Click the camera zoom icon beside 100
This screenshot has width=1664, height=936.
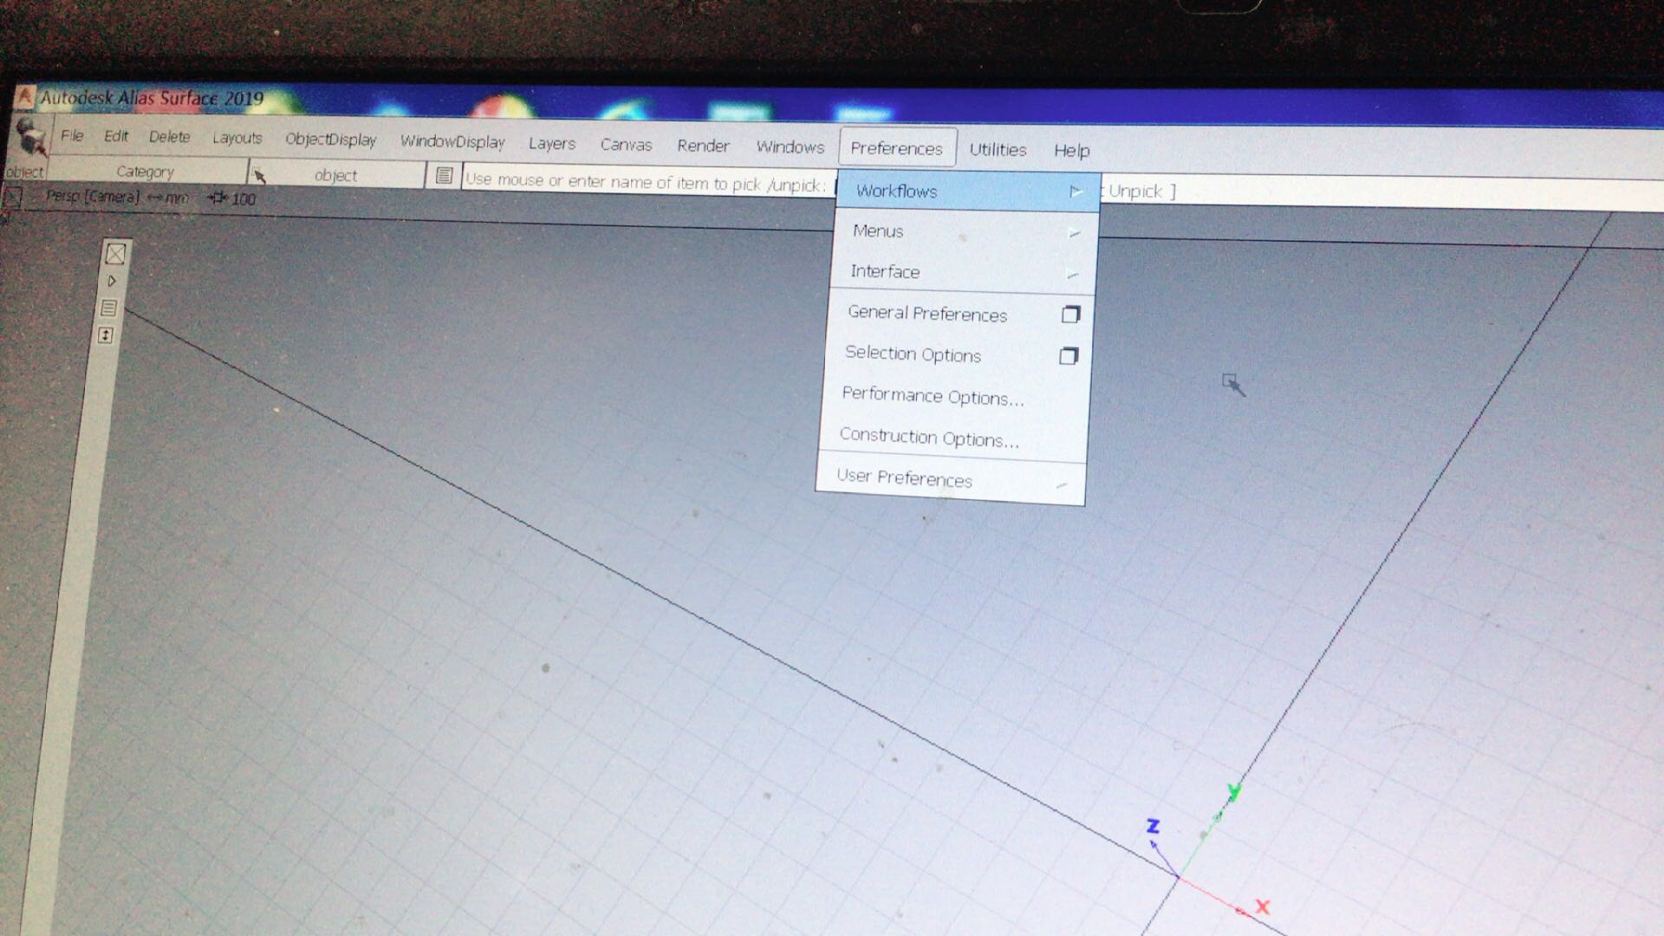coord(217,198)
